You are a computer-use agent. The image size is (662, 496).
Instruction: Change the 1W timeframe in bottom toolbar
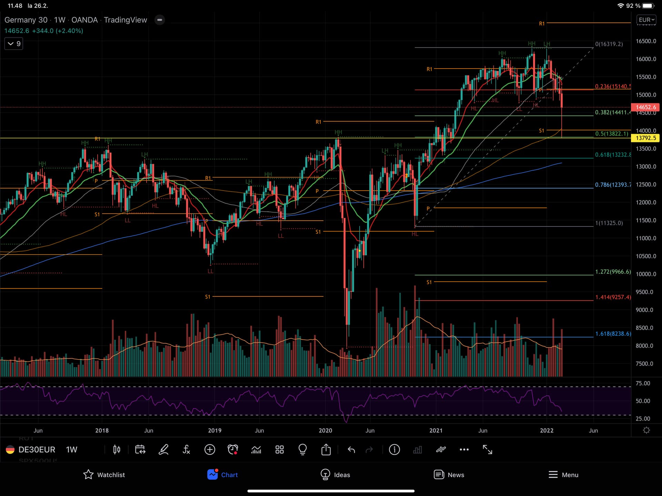(x=72, y=449)
